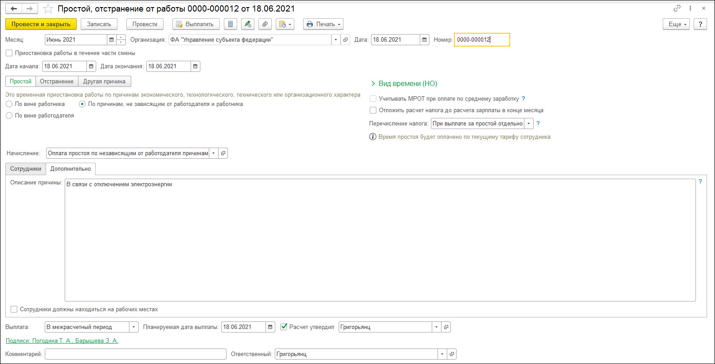
Task: Switch to Отстранение reason tab
Action: coord(57,82)
